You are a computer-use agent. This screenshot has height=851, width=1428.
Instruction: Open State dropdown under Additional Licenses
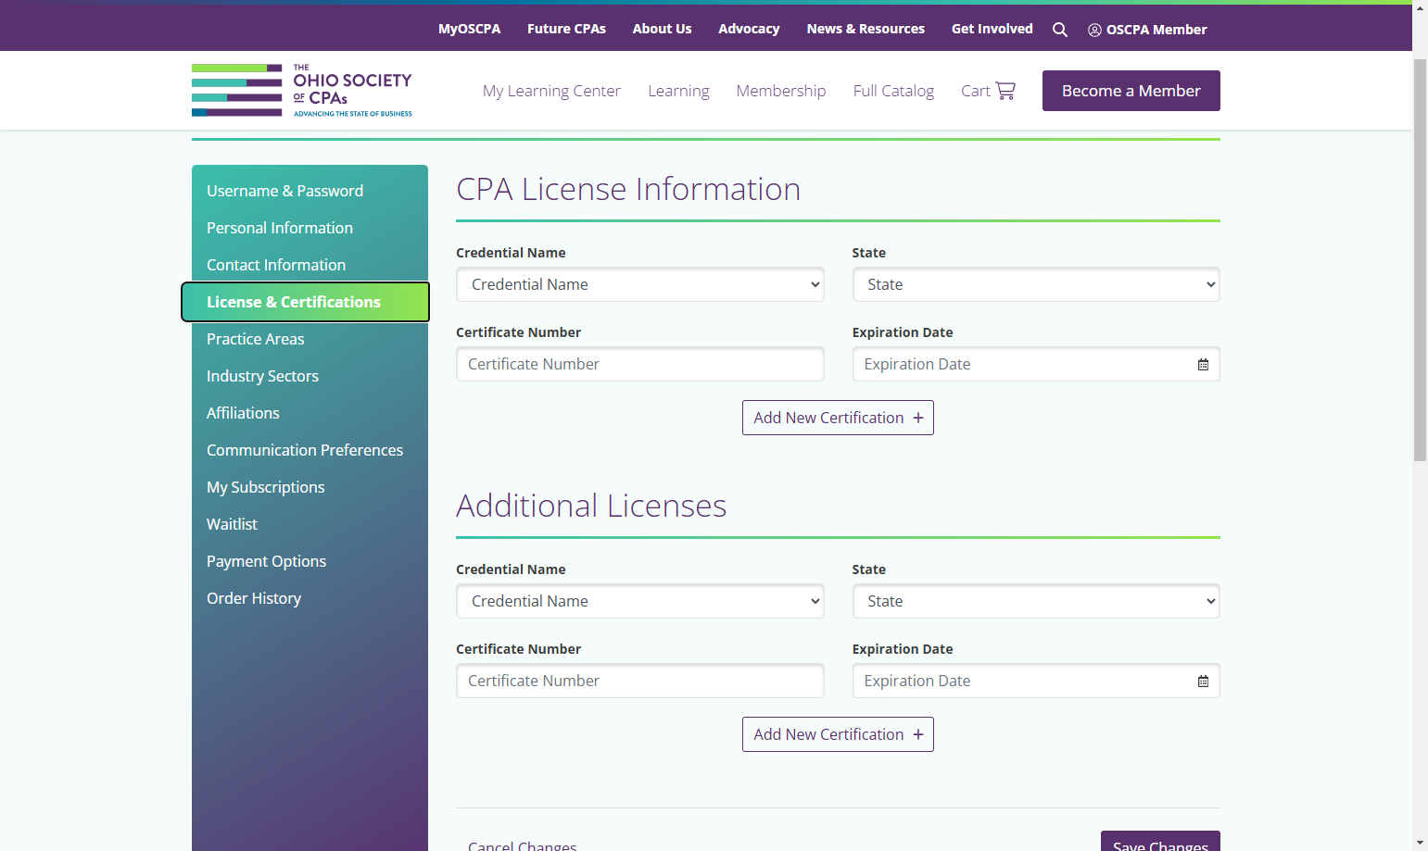[x=1036, y=601]
